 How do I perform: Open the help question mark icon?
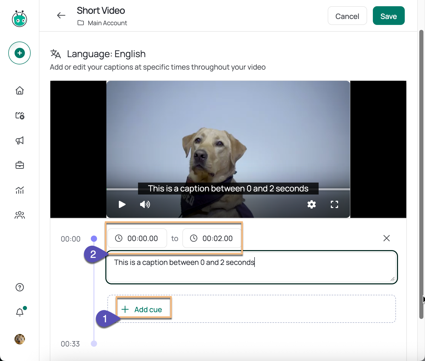pos(20,287)
